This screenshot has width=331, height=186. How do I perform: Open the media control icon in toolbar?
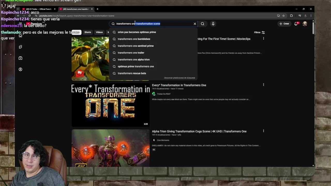tap(300, 16)
